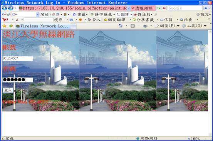Open the empty new tab button
Viewport: 213px width, 141px height.
[x=74, y=26]
